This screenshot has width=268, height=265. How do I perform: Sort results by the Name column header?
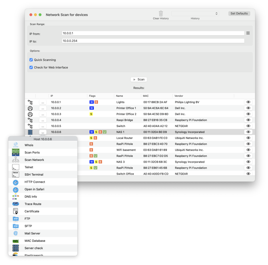tap(127, 96)
